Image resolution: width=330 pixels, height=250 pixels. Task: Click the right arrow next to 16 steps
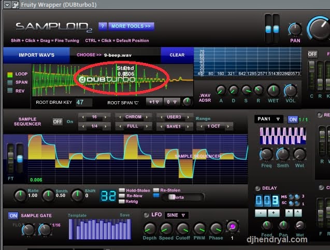pos(106,117)
